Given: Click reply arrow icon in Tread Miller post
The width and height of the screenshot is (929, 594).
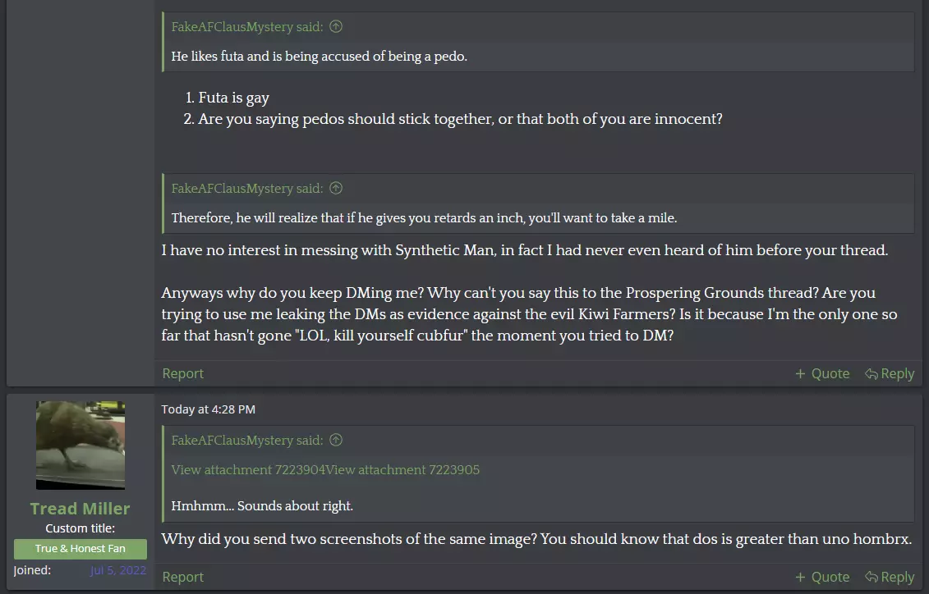Looking at the screenshot, I should pyautogui.click(x=872, y=577).
